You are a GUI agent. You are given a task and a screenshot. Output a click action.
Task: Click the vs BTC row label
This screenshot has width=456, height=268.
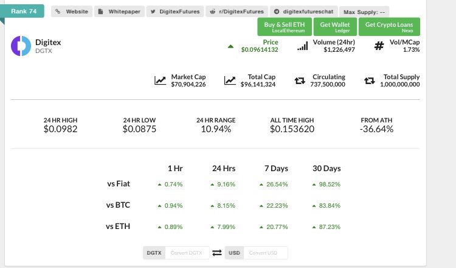(118, 205)
